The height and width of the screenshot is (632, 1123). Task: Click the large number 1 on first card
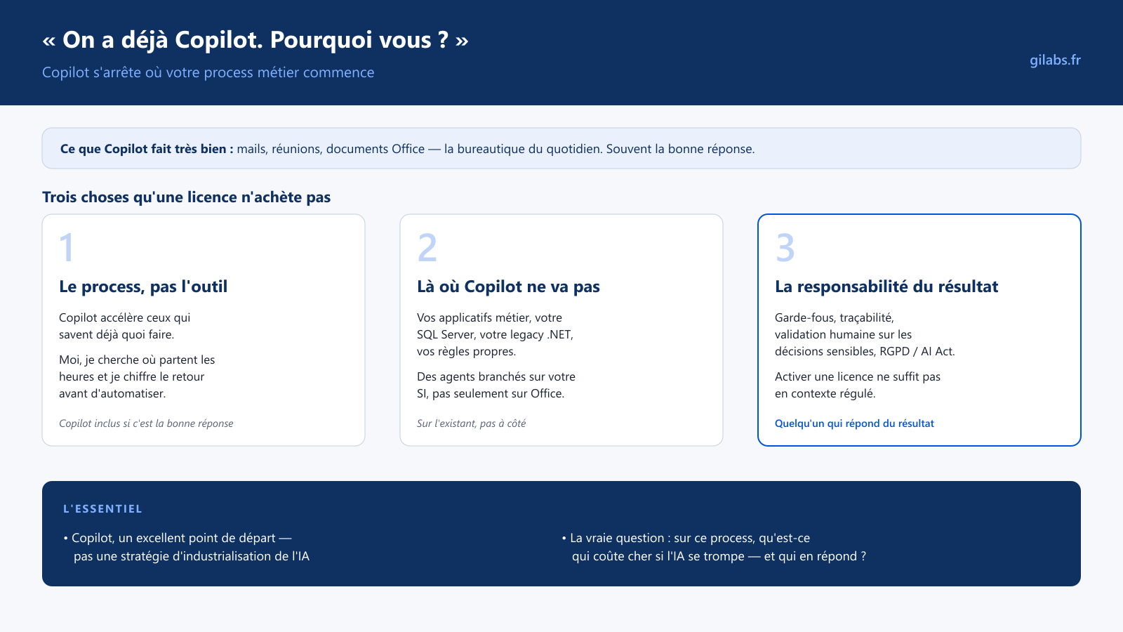click(x=67, y=247)
